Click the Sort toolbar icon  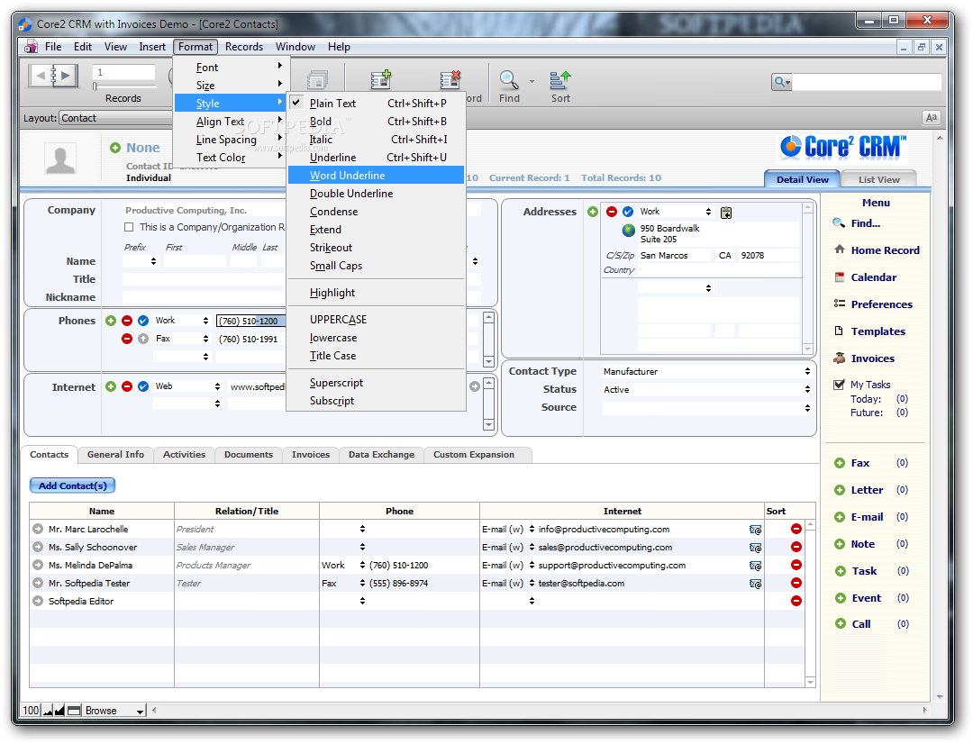tap(559, 79)
